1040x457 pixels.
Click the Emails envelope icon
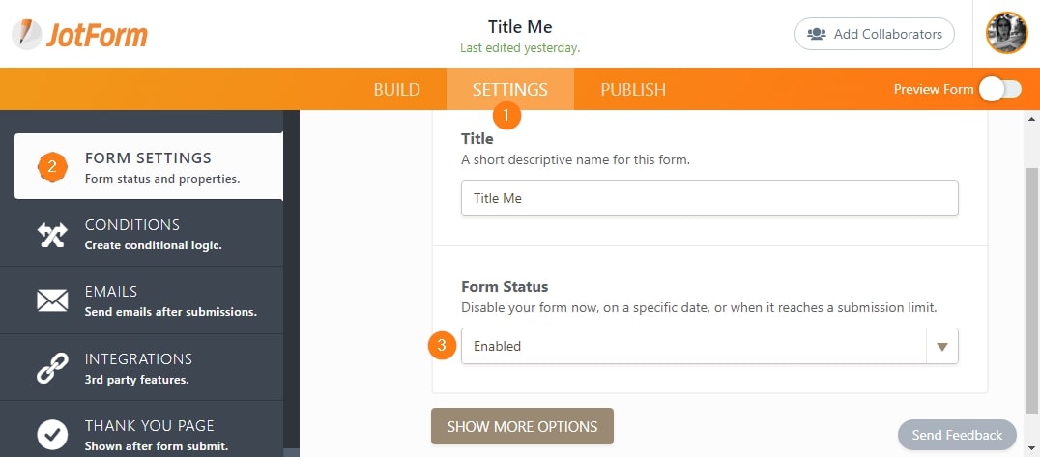52,301
